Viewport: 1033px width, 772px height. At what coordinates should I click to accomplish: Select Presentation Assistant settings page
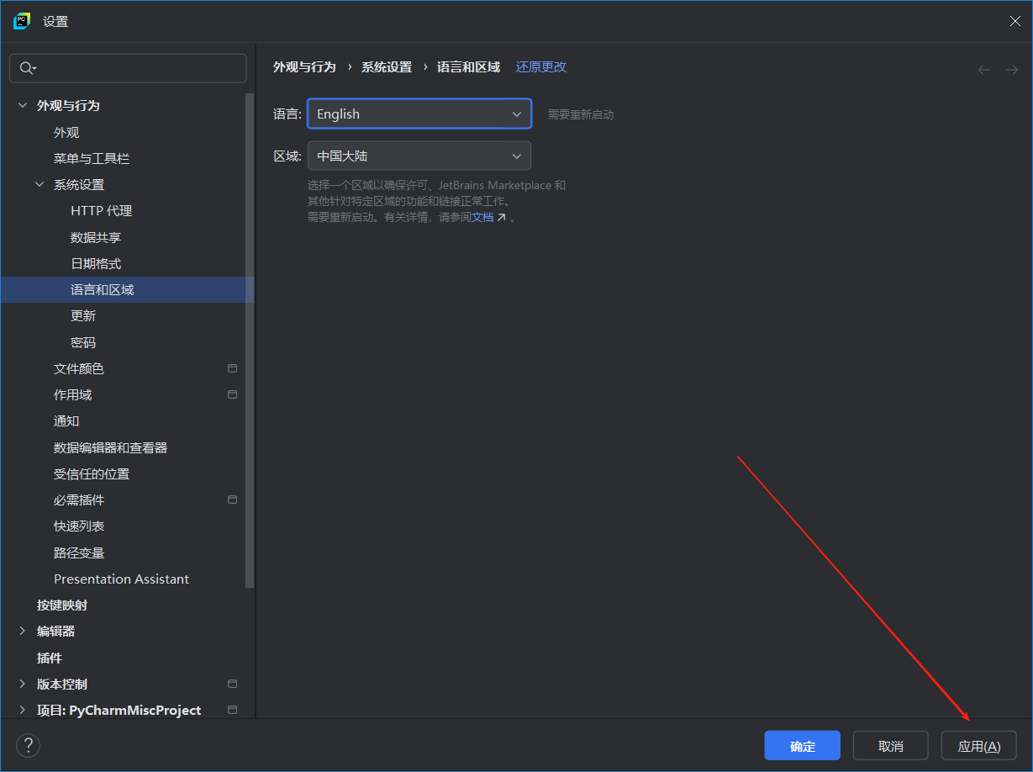121,579
